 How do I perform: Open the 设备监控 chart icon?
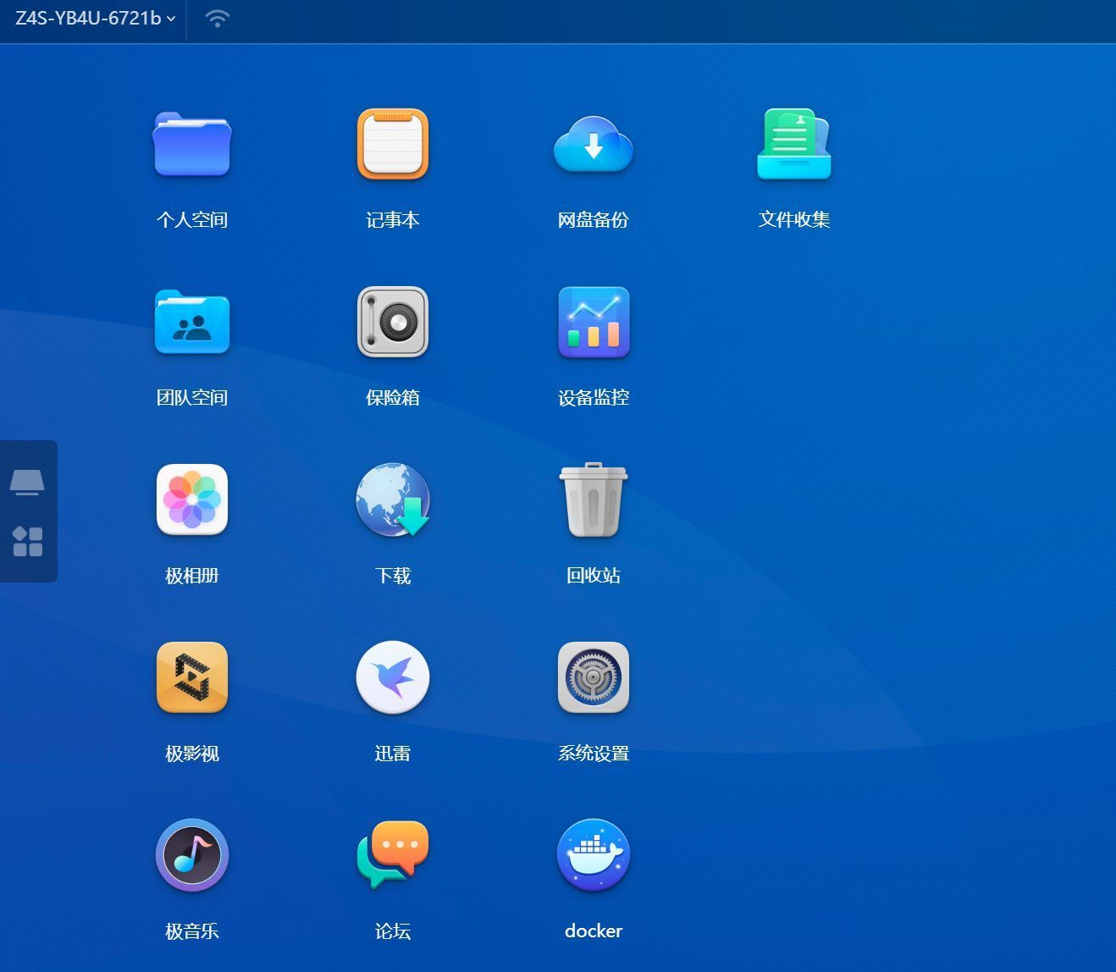point(594,322)
